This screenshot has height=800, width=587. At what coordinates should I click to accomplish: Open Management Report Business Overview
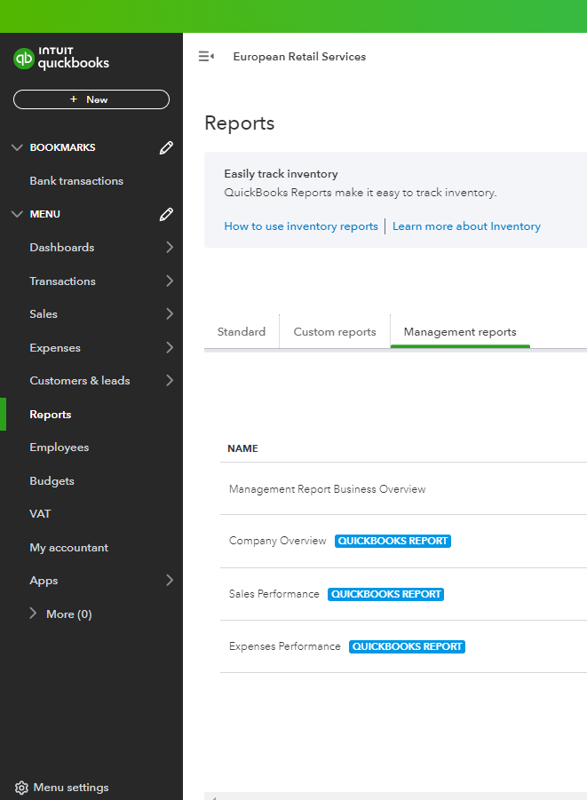pyautogui.click(x=327, y=489)
